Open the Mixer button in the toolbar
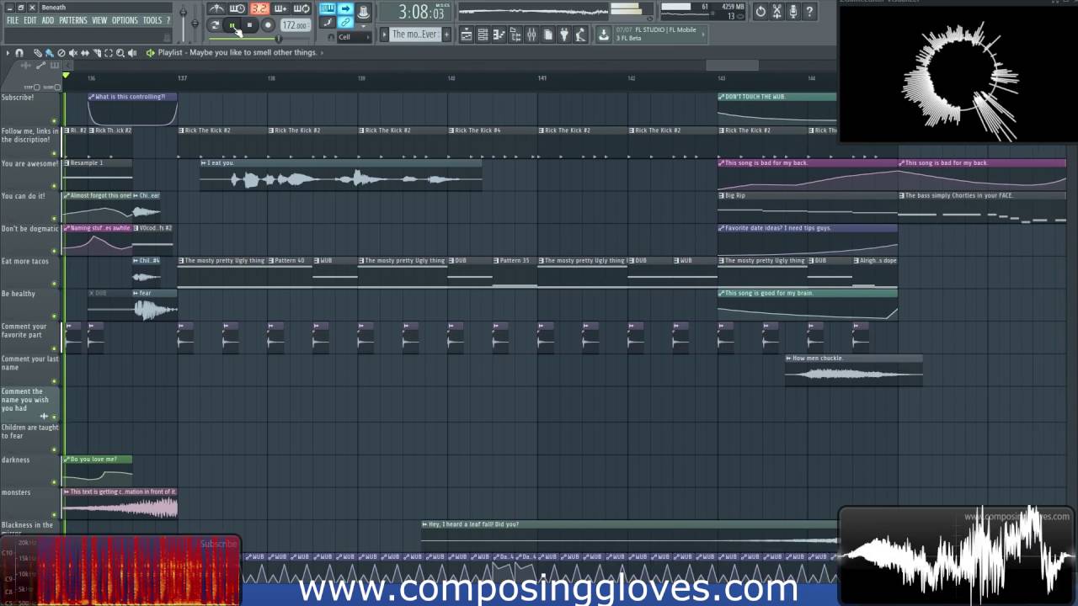This screenshot has width=1078, height=606. click(531, 35)
